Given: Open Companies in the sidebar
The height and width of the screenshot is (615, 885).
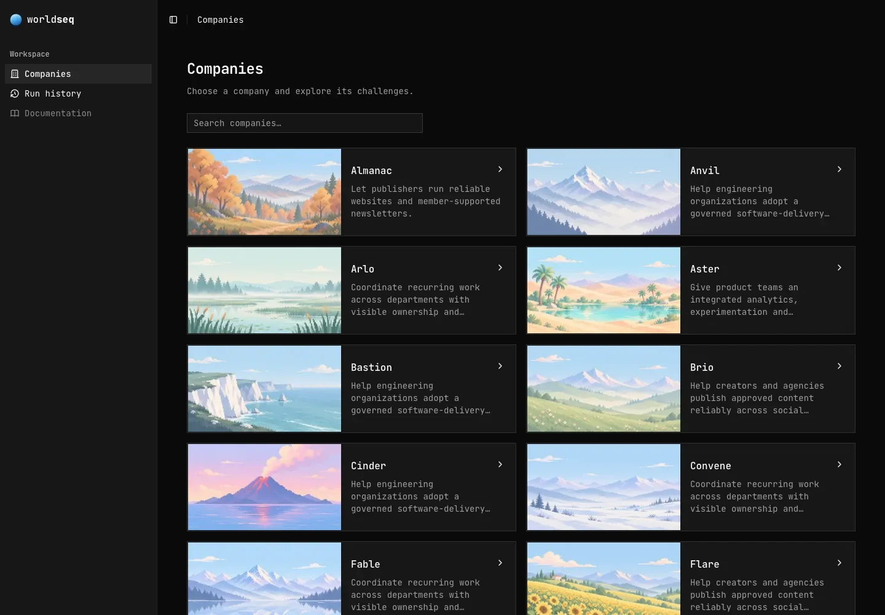Looking at the screenshot, I should (x=78, y=74).
